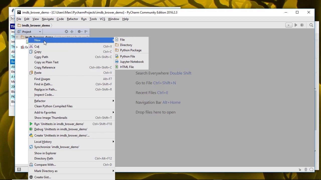Click the scroll from source target icon

66,31
